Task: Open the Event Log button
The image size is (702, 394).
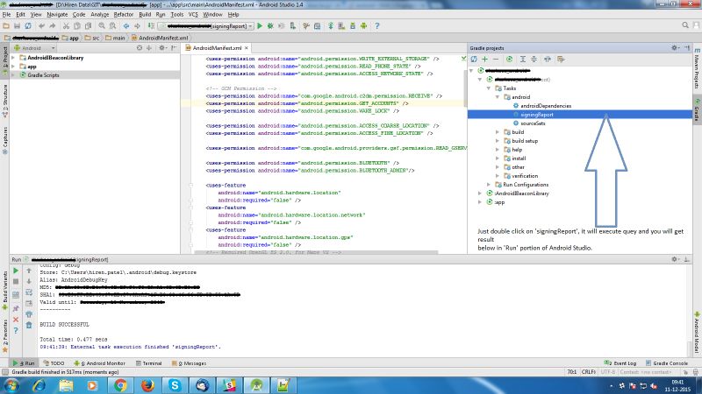Action: click(x=620, y=363)
